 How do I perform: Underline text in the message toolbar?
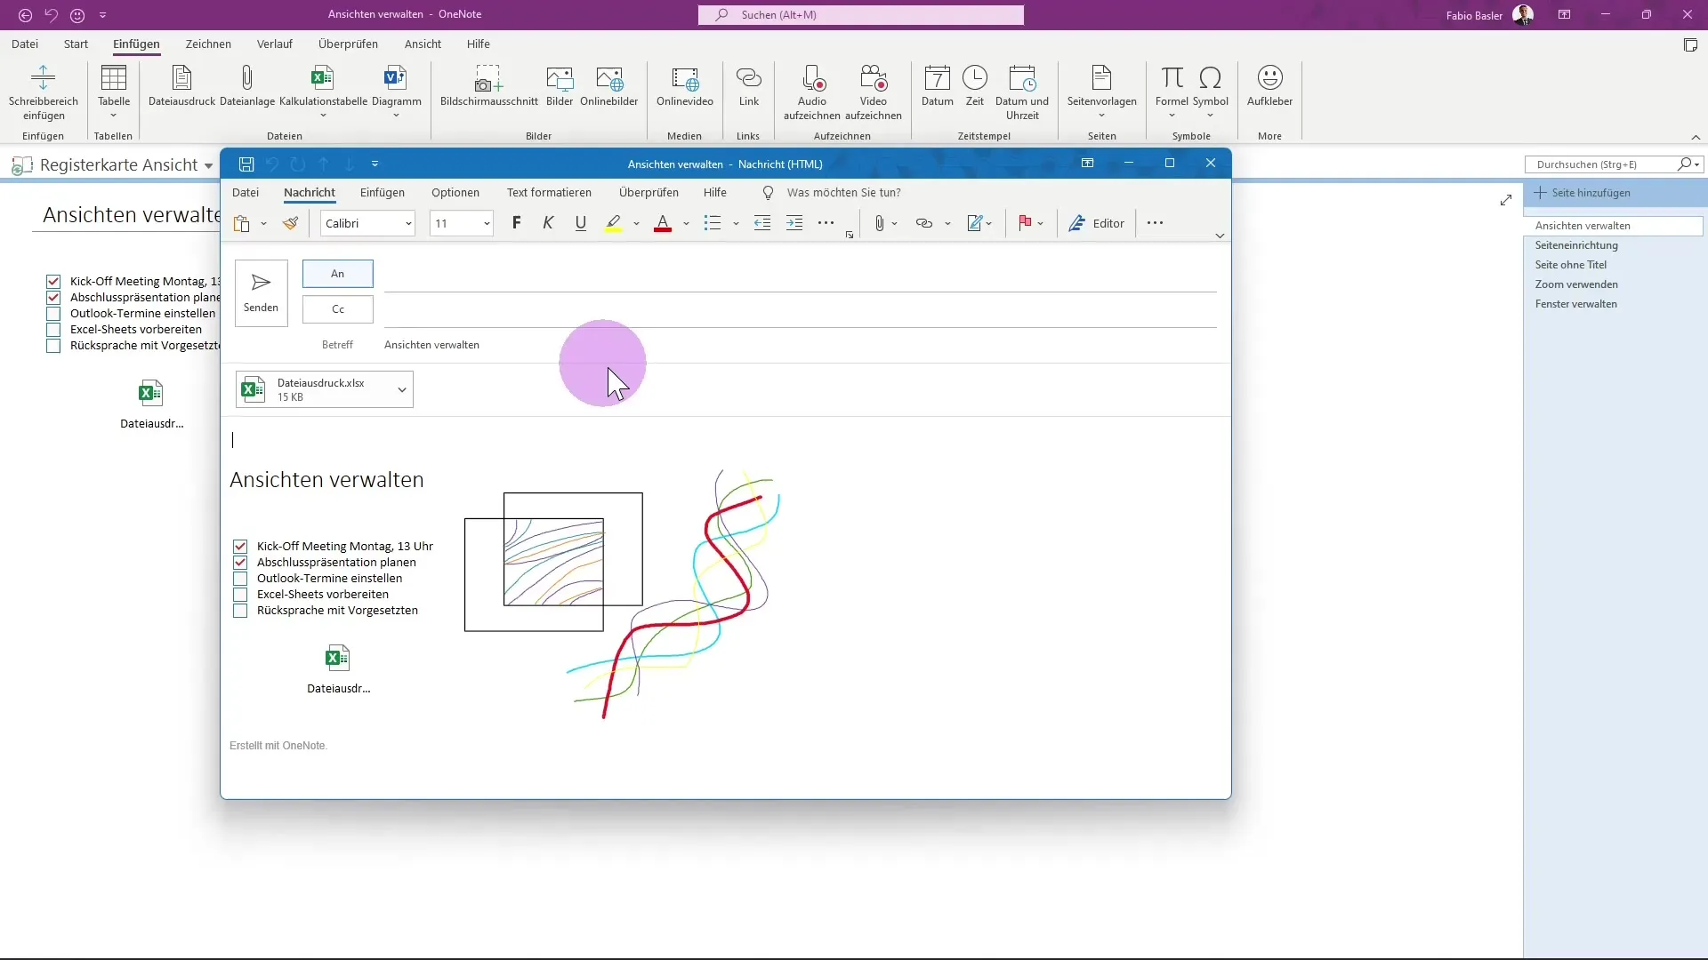tap(581, 223)
